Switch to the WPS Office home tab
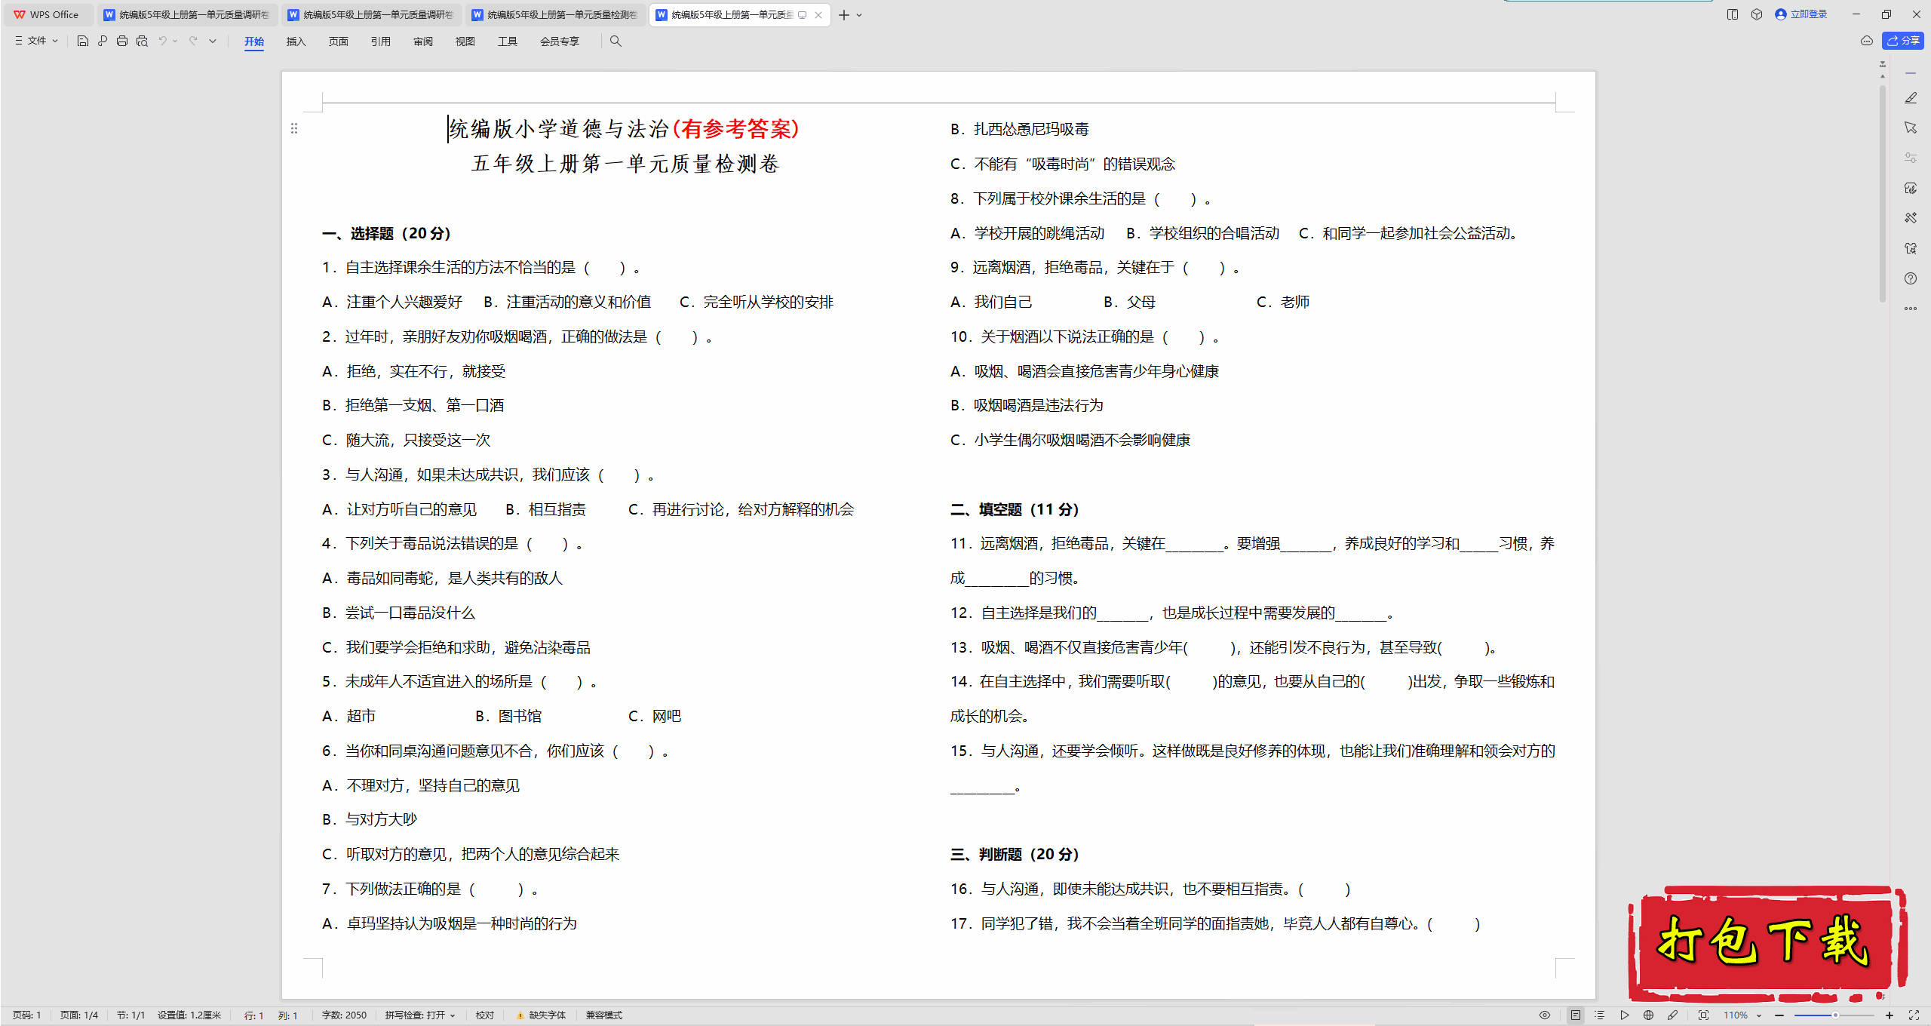This screenshot has height=1026, width=1931. tap(48, 14)
